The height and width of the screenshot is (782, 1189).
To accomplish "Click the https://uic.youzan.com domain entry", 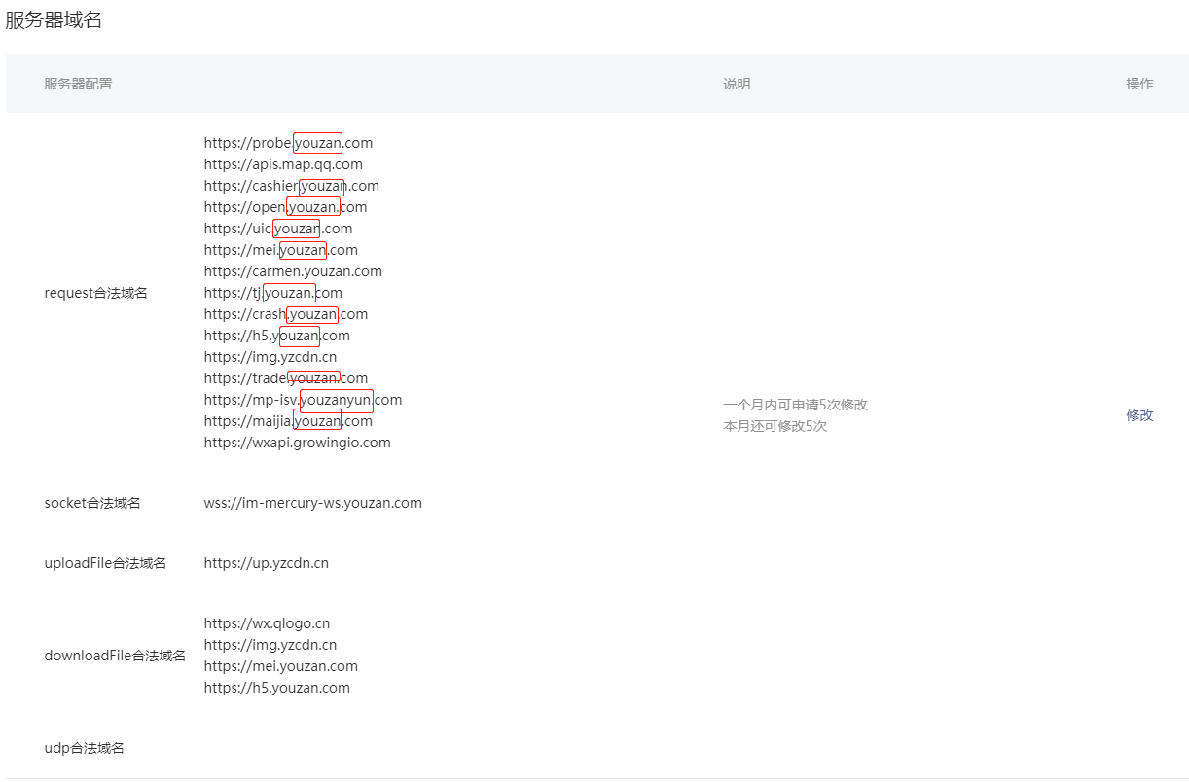I will (278, 229).
